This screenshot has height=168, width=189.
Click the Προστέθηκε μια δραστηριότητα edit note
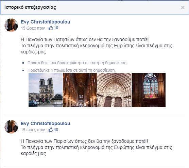point(78,63)
